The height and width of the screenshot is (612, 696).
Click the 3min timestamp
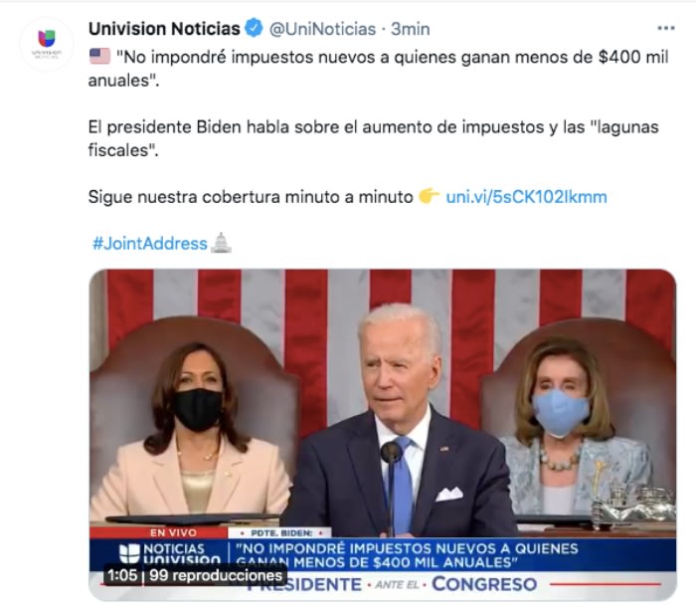coord(410,29)
